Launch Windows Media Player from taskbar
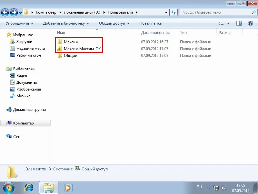 68,188
